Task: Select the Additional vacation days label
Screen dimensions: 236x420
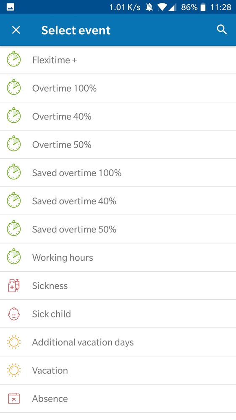Action: (83, 342)
